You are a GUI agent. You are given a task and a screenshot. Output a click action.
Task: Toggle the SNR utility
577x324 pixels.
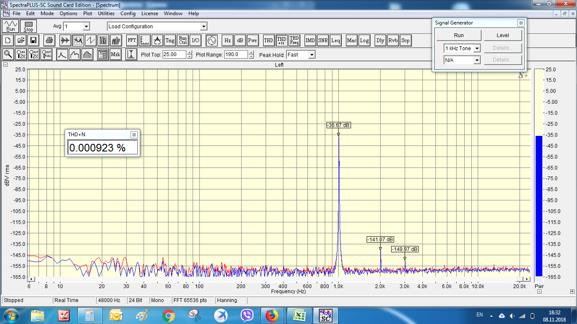[323, 40]
